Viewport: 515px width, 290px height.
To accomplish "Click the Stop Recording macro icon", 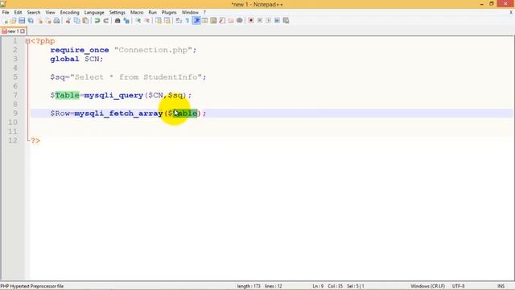I will pos(260,21).
